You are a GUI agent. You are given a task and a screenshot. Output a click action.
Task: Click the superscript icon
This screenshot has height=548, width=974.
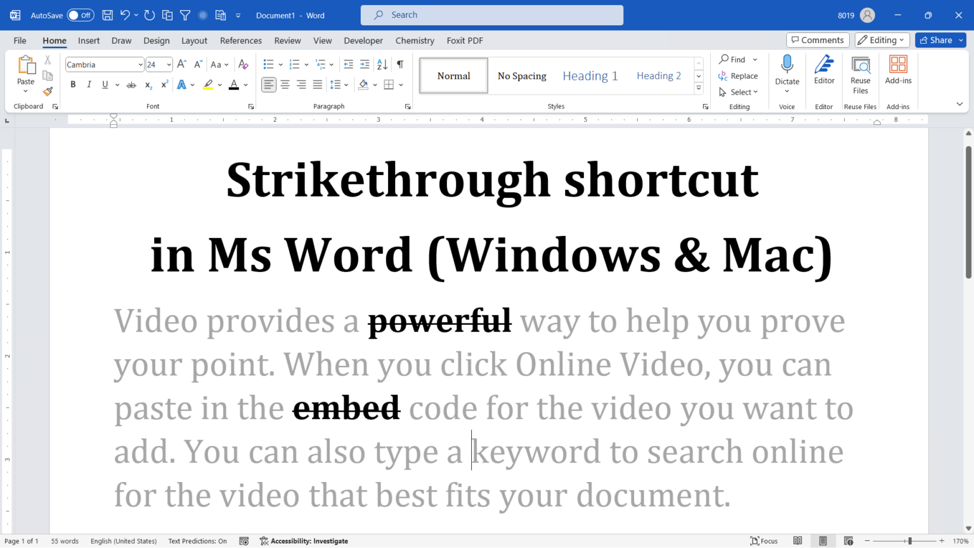tap(164, 84)
